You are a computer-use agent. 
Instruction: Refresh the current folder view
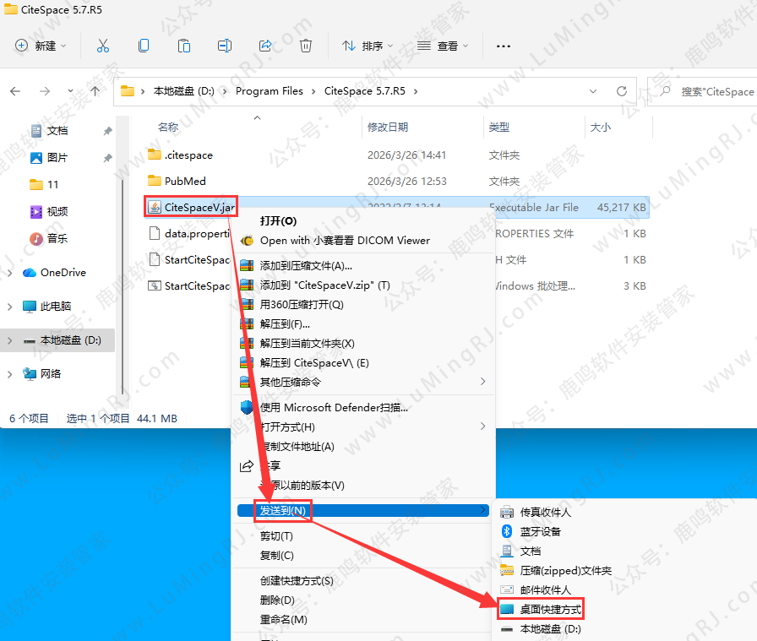click(622, 91)
